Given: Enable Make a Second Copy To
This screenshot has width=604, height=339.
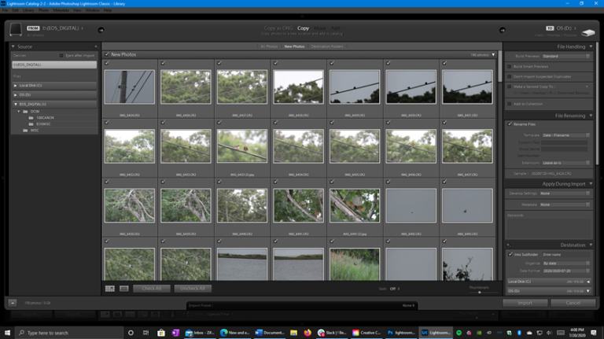Looking at the screenshot, I should point(510,87).
